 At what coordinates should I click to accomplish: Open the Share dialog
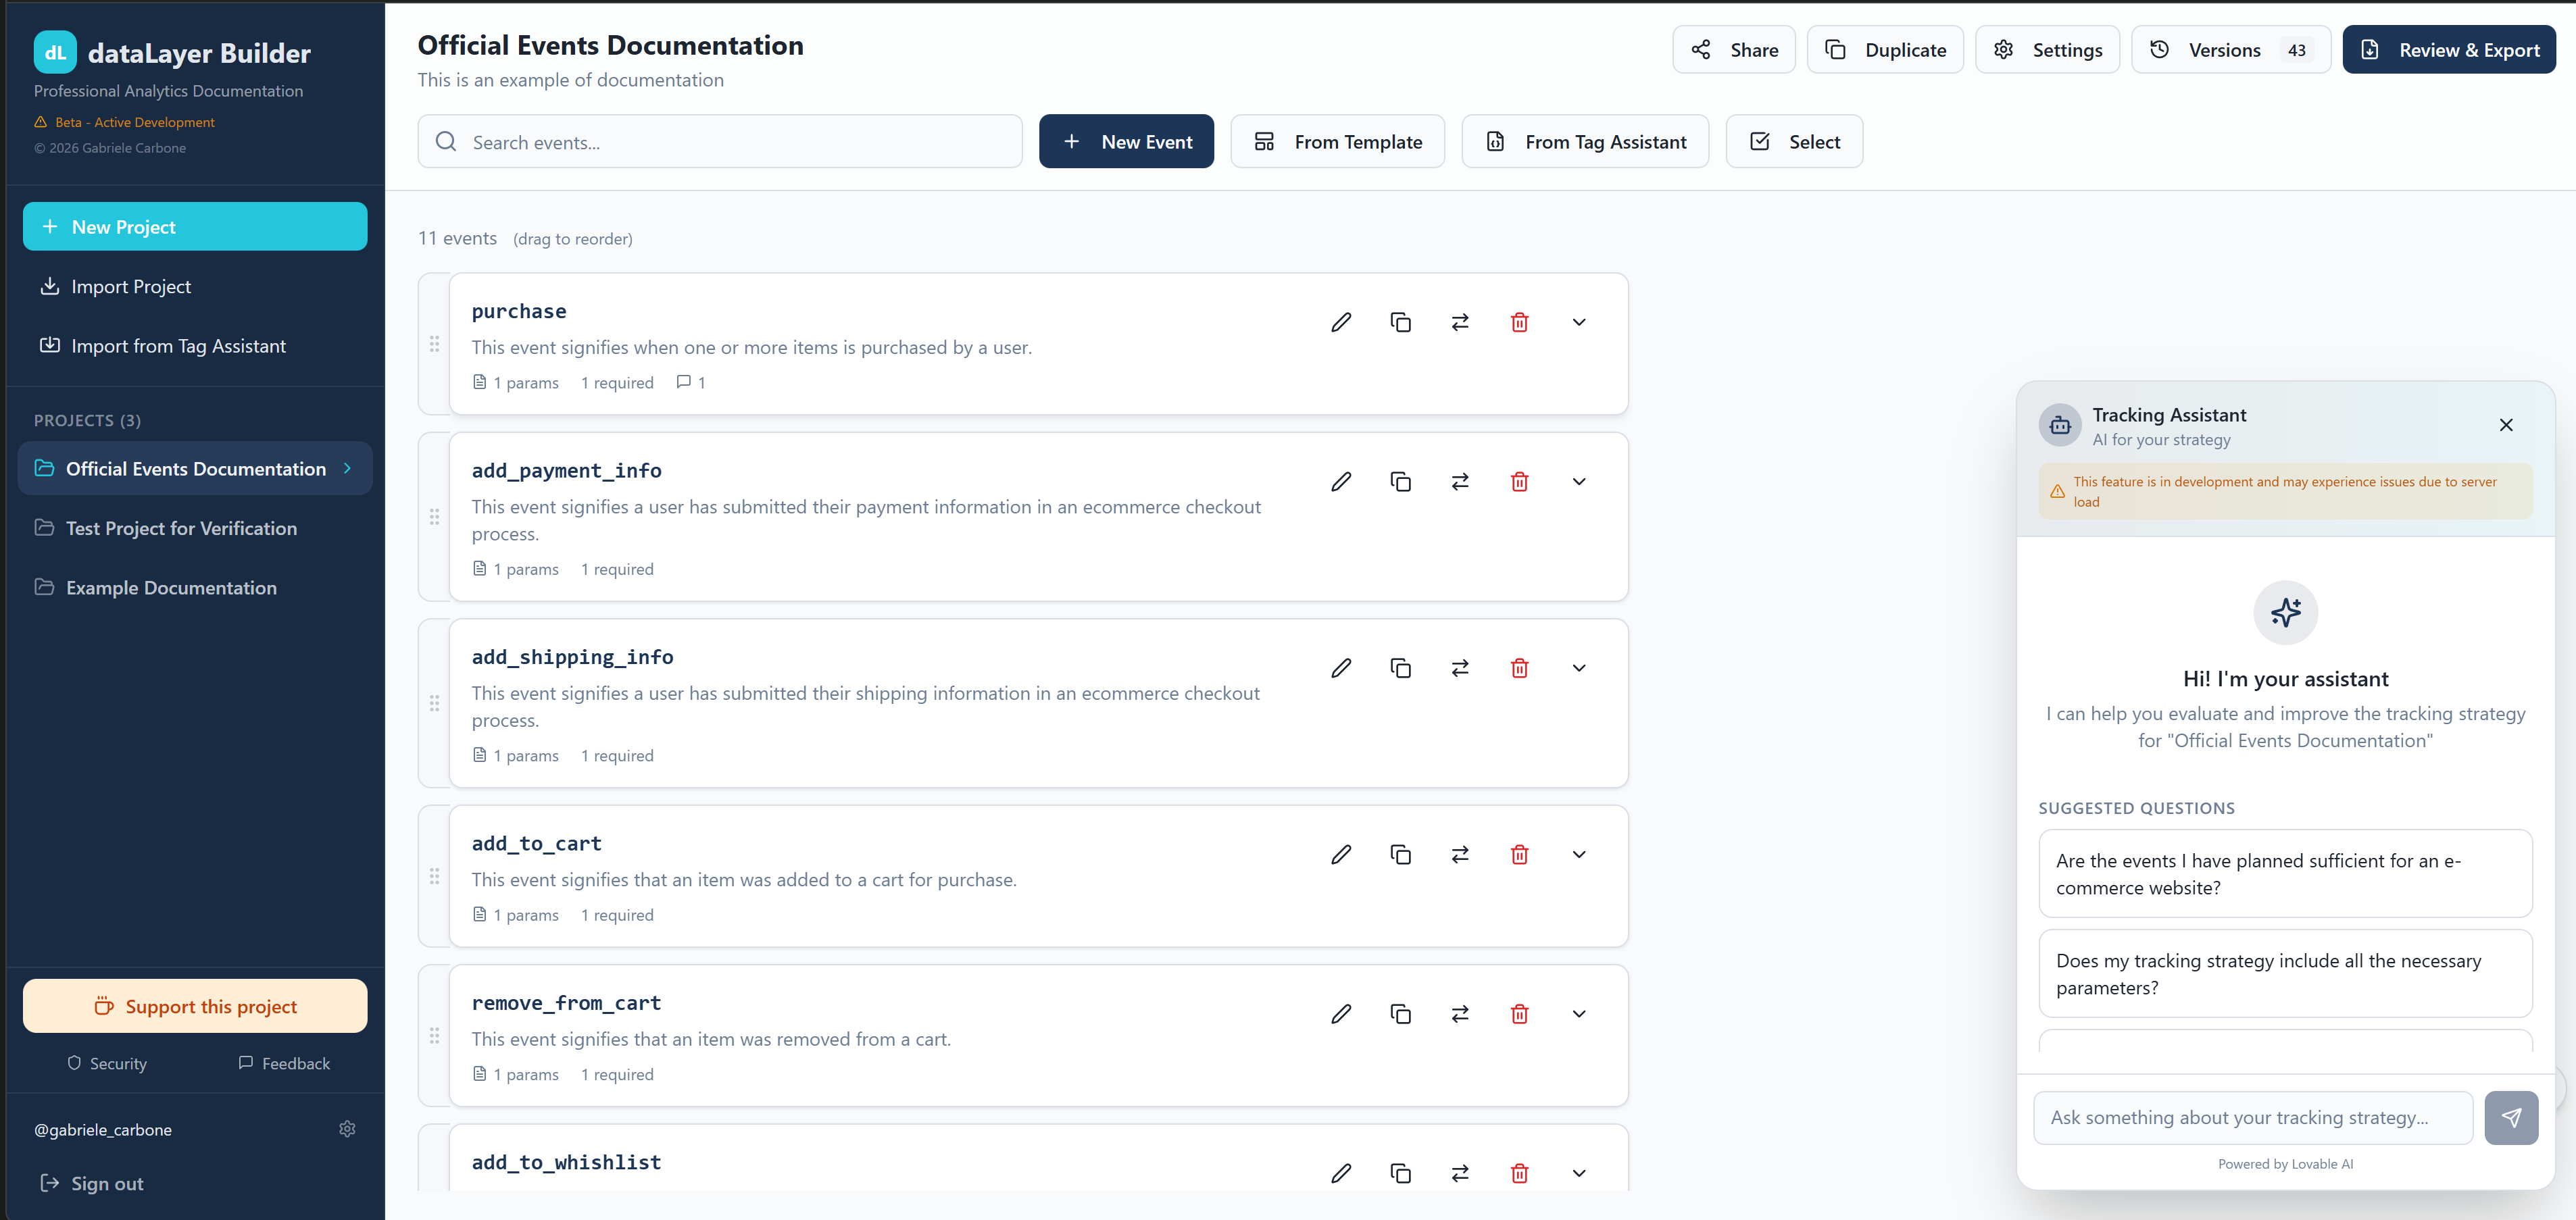tap(1734, 49)
